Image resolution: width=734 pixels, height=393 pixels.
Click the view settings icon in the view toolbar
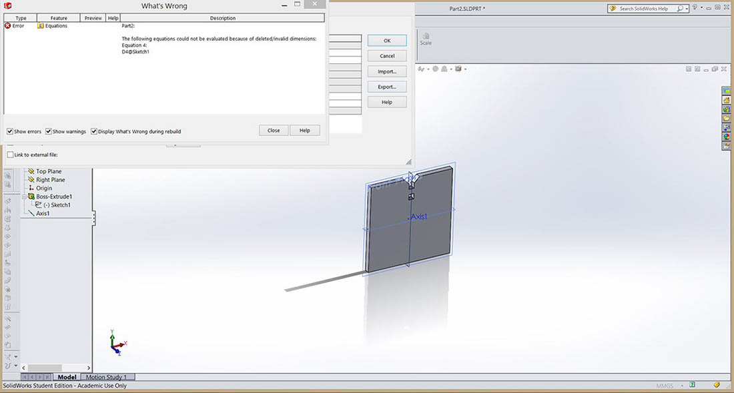point(458,69)
